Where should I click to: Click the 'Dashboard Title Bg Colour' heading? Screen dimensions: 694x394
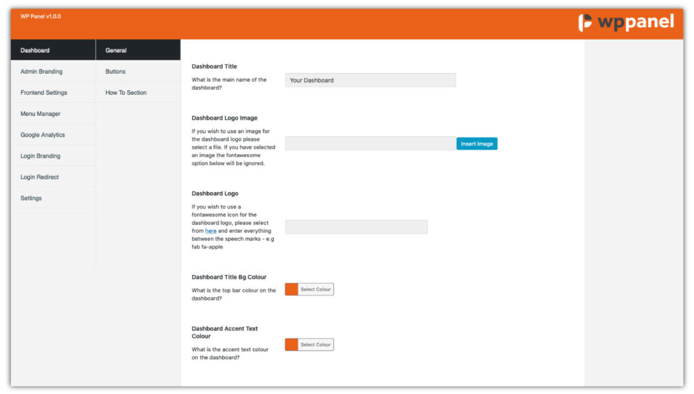click(x=229, y=278)
